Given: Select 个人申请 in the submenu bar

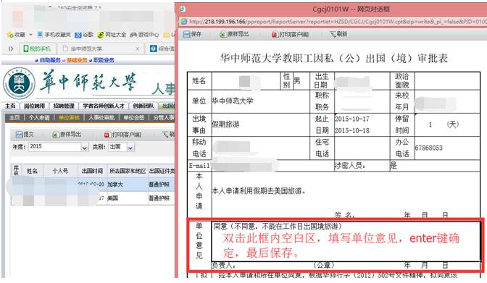Looking at the screenshot, I should click(x=39, y=117).
